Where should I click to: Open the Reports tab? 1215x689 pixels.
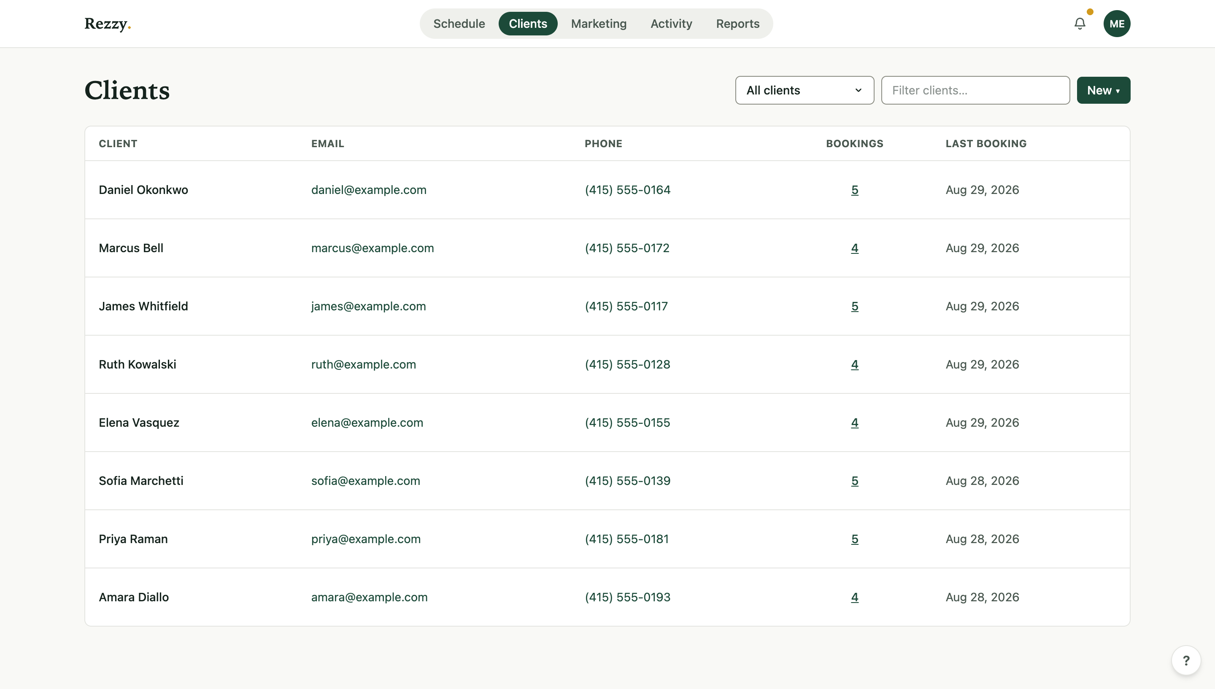tap(737, 24)
